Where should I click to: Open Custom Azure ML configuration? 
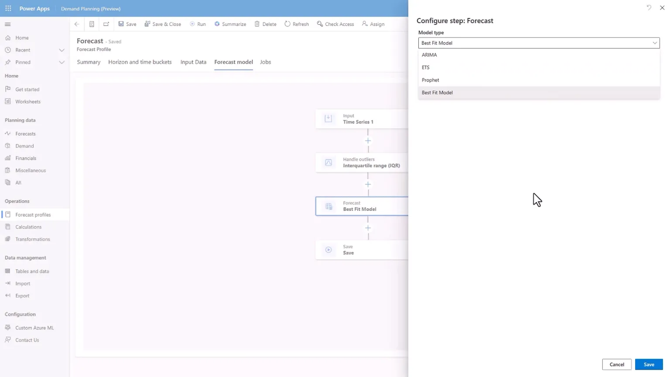[34, 327]
